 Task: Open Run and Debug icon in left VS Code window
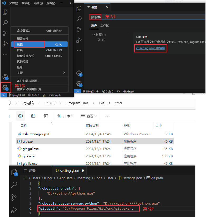pos(5,44)
